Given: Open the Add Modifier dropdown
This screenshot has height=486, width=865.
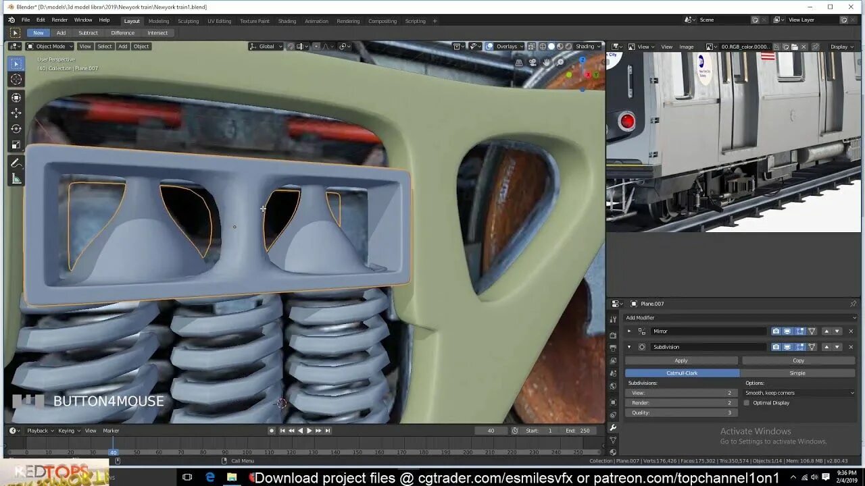Looking at the screenshot, I should point(739,317).
